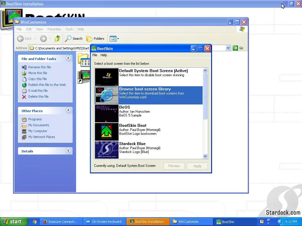Screen dimensions: 302x226
Task: Open the Favorites menu in WinCustomize window
Action: (54, 29)
